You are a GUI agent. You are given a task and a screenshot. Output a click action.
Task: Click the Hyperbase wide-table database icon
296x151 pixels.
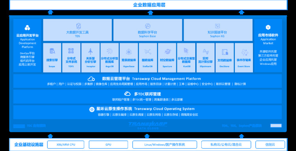coord(129,51)
